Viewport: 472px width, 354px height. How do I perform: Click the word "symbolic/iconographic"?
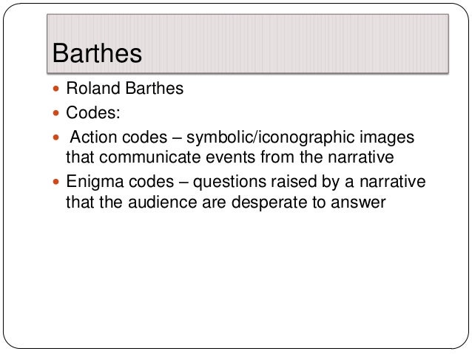tap(271, 137)
